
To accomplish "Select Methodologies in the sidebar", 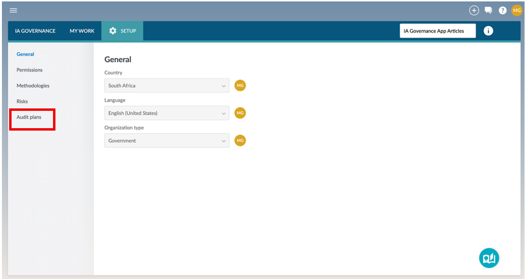I will coord(33,86).
